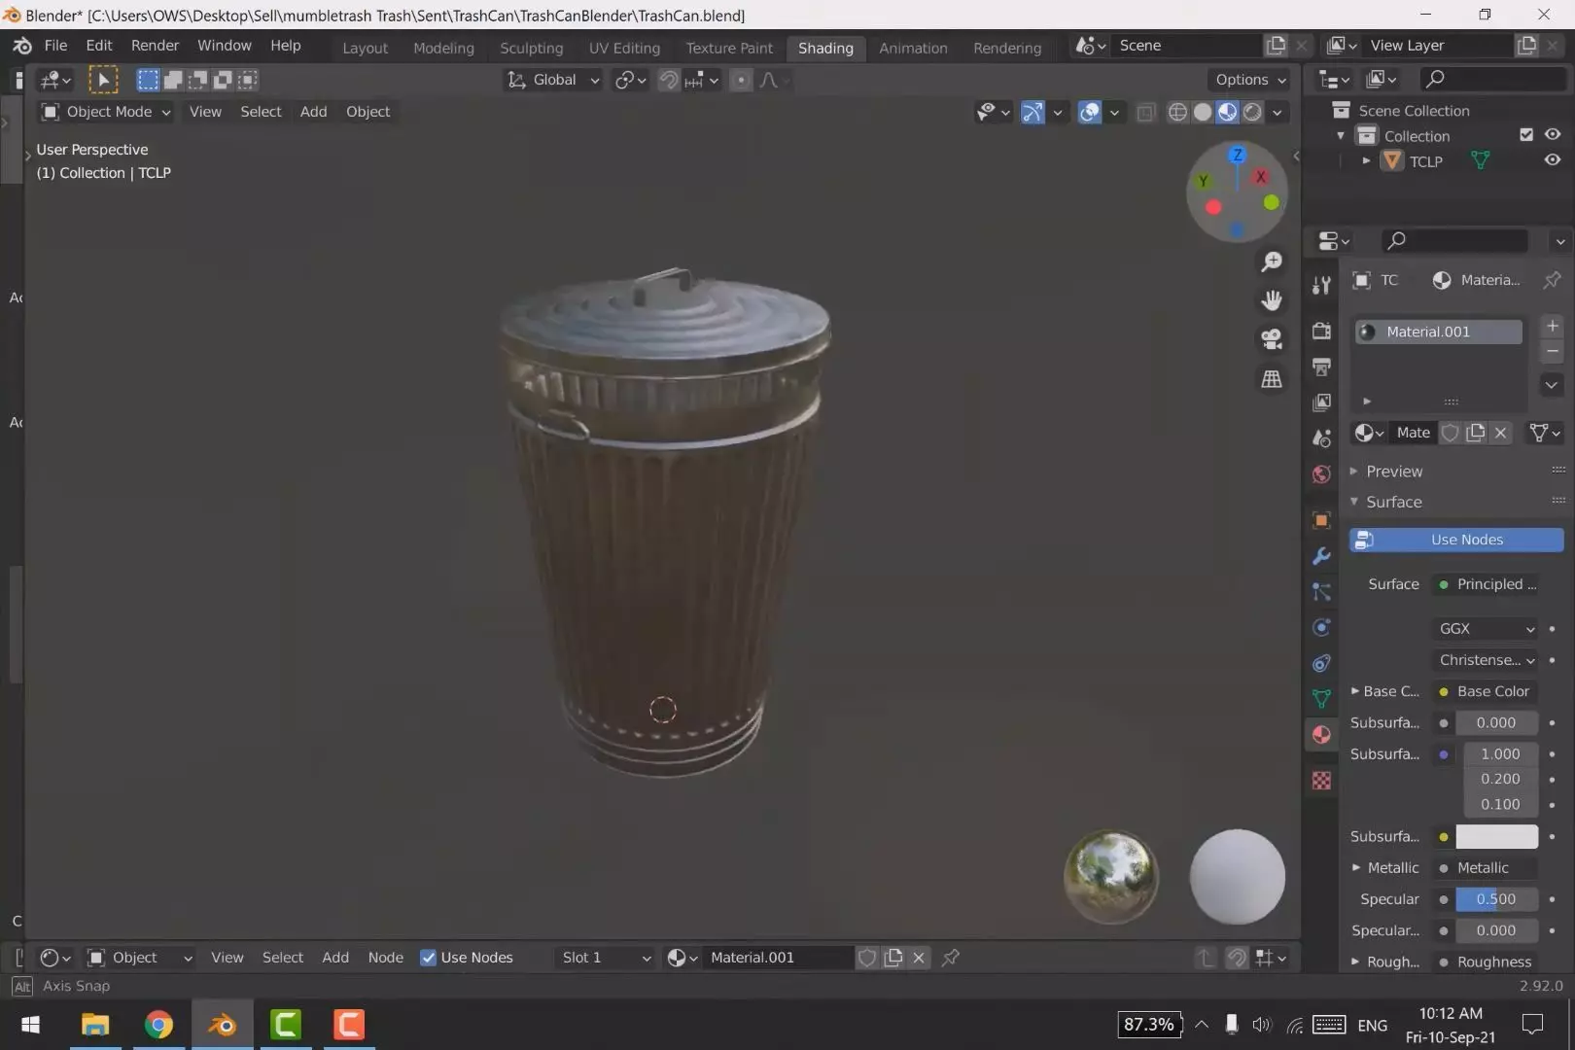Open the Tool properties tab
The height and width of the screenshot is (1050, 1575).
tap(1321, 286)
